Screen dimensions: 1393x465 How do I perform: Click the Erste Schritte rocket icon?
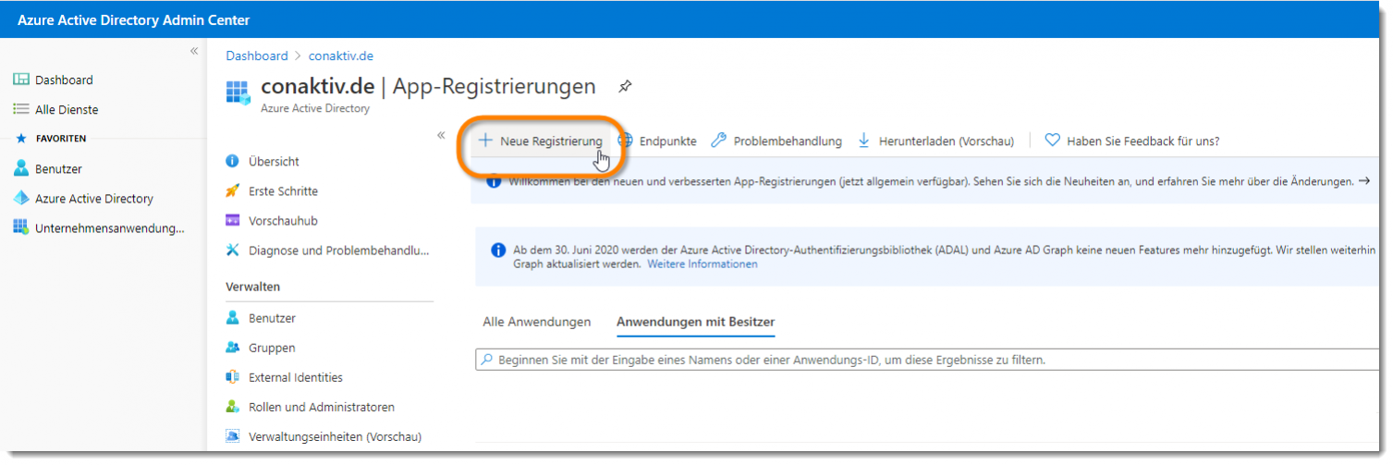[233, 191]
